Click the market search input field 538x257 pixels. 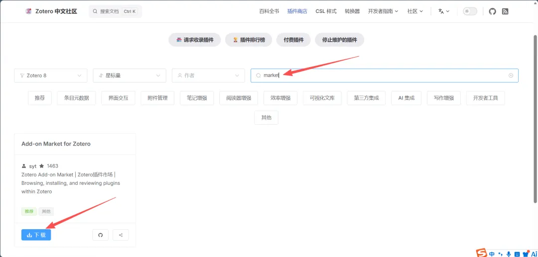coord(384,76)
